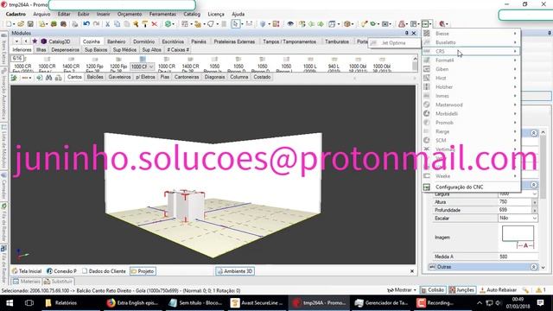Click the warning triangle status icon
The height and width of the screenshot is (311, 553).
[x=538, y=290]
